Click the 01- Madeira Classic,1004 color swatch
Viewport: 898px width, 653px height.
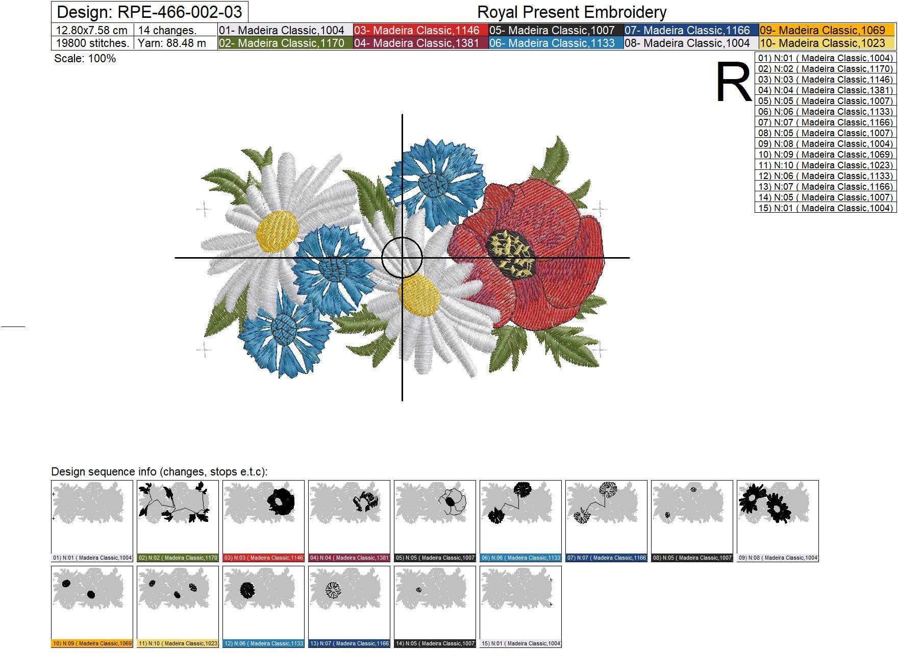285,30
